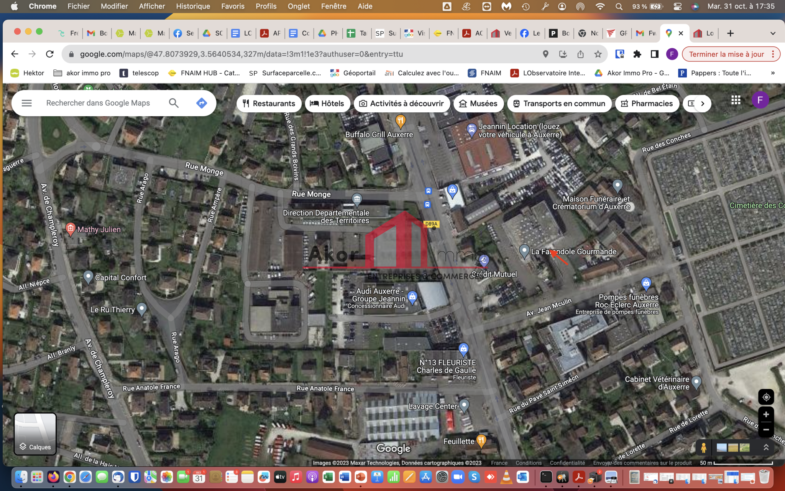Click the Buffalo Grill Auxerre restaurant pin
This screenshot has width=785, height=491.
click(x=400, y=121)
